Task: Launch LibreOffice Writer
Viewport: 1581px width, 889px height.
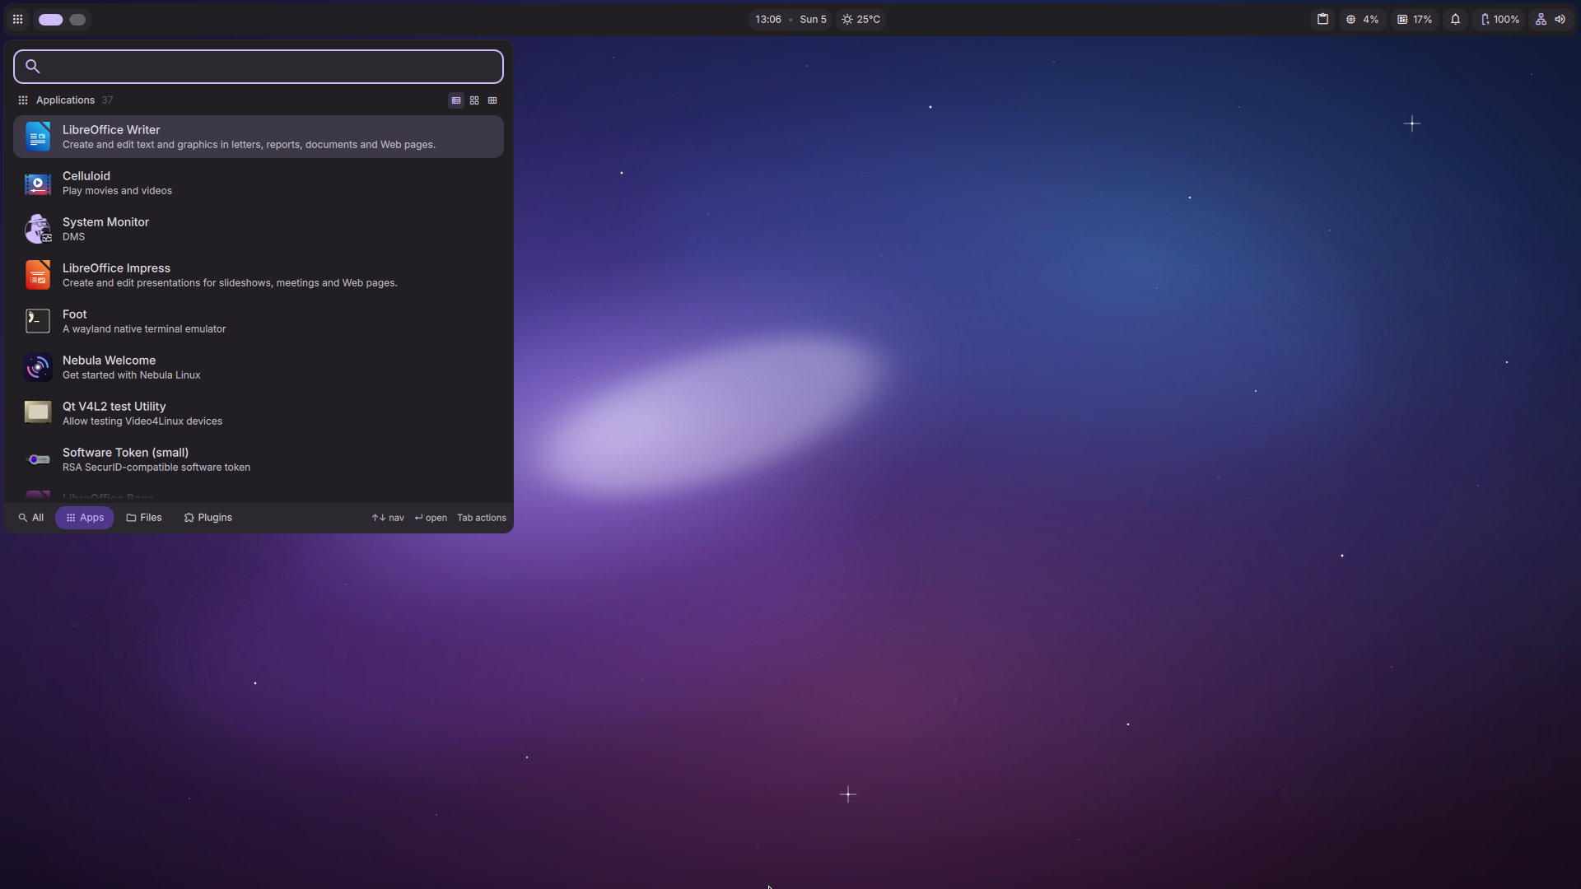Action: (259, 137)
